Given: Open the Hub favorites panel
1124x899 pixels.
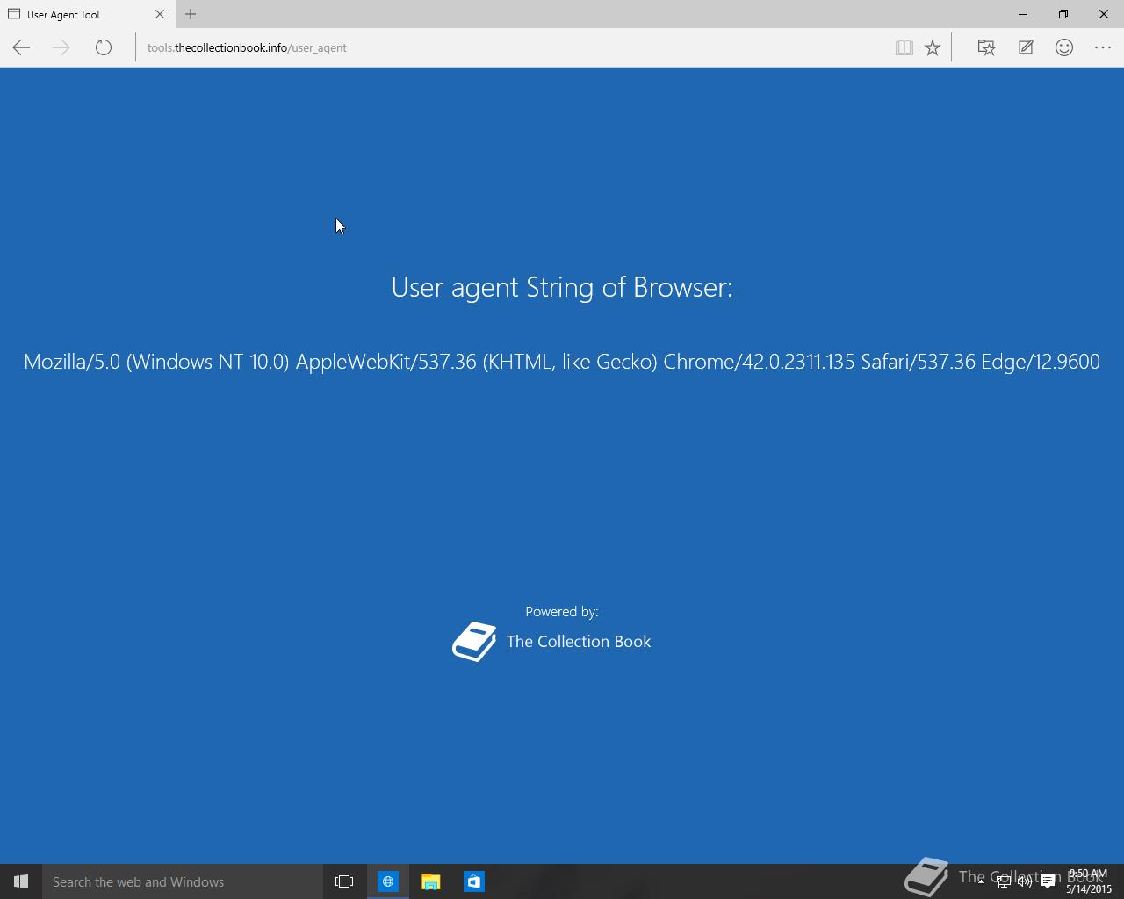Looking at the screenshot, I should [986, 47].
